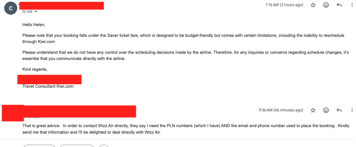The width and height of the screenshot is (356, 147).
Task: Click the sender avatar with letter C
Action: coord(10,8)
